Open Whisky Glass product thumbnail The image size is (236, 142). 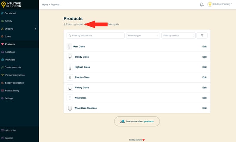tap(70, 88)
